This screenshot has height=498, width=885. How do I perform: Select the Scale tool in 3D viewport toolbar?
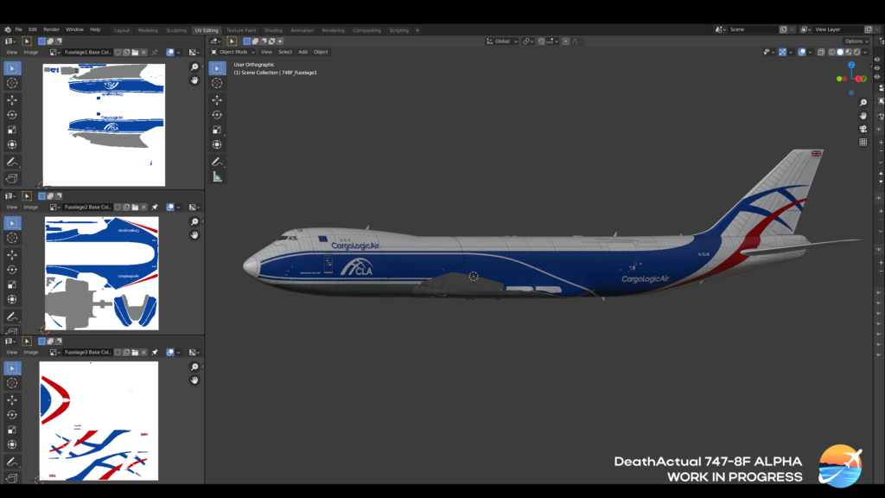[217, 130]
